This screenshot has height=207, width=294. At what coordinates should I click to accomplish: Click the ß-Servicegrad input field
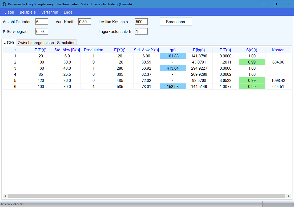pos(42,32)
